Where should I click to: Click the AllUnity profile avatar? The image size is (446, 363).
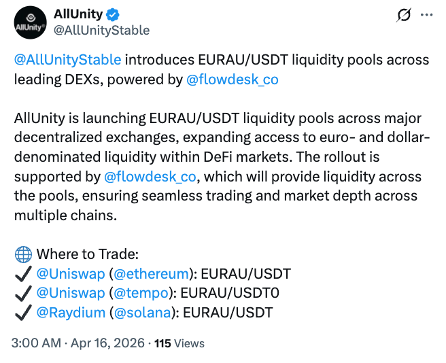coord(30,22)
